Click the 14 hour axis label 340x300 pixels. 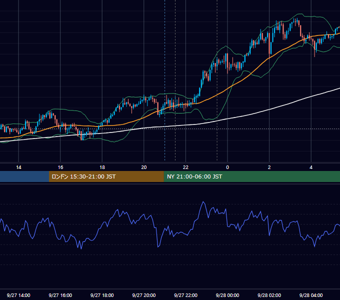pyautogui.click(x=18, y=167)
